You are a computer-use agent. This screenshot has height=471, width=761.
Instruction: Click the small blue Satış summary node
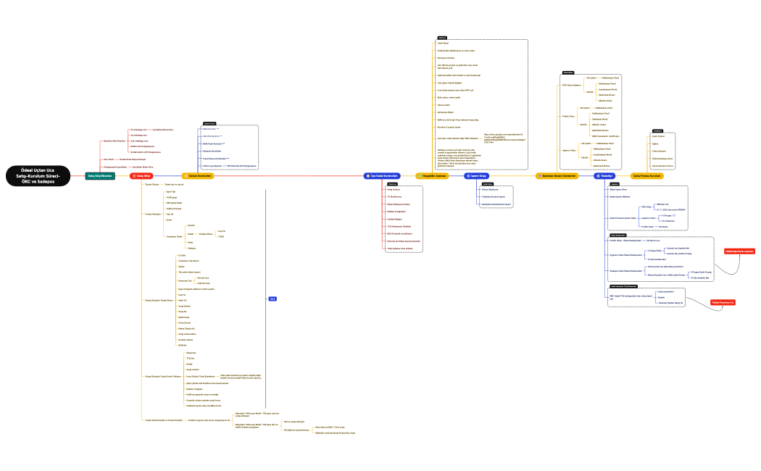point(273,298)
